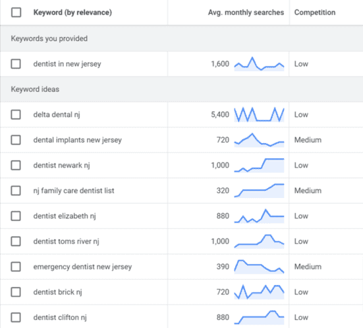Click keyword 'dentist toms river nj'
This screenshot has width=363, height=328.
pyautogui.click(x=67, y=242)
